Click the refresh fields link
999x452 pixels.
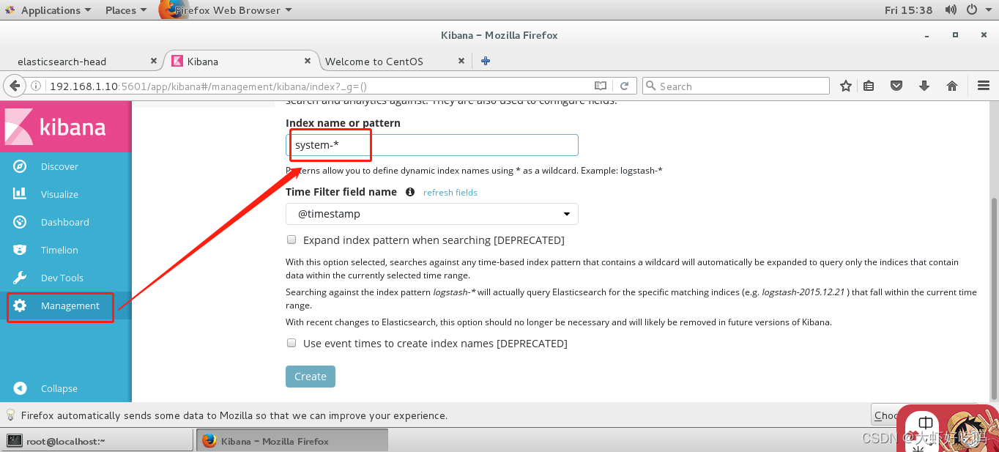pyautogui.click(x=450, y=193)
